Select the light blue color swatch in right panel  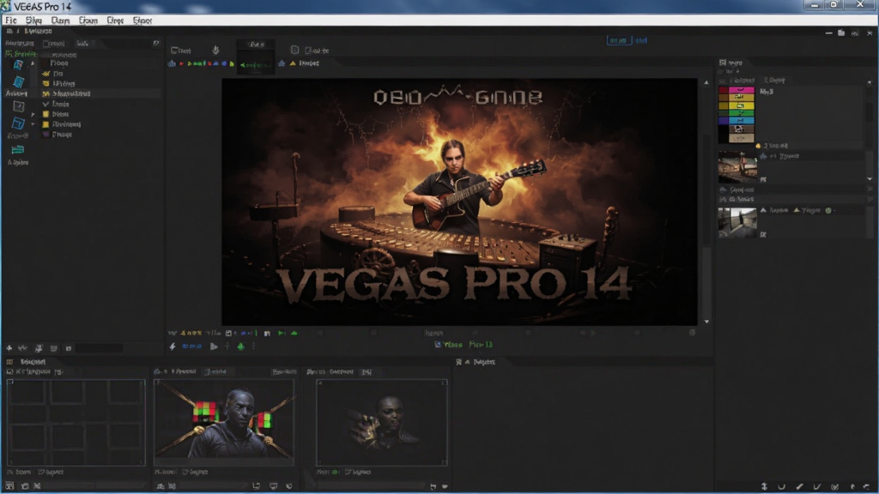pyautogui.click(x=741, y=120)
